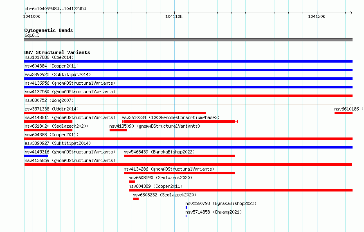Click the red bar under nsv604388
The image size is (364, 232).
[x=188, y=139]
